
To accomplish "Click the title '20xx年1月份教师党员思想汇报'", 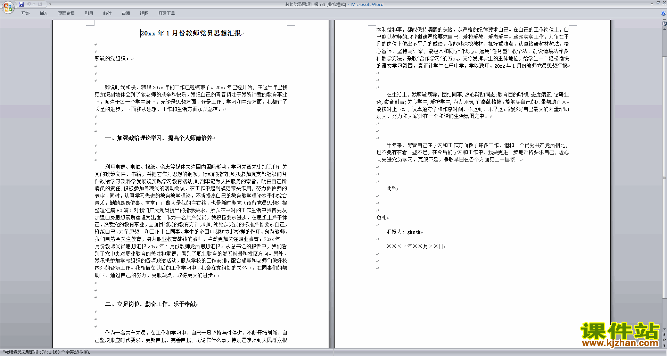I will coord(190,33).
